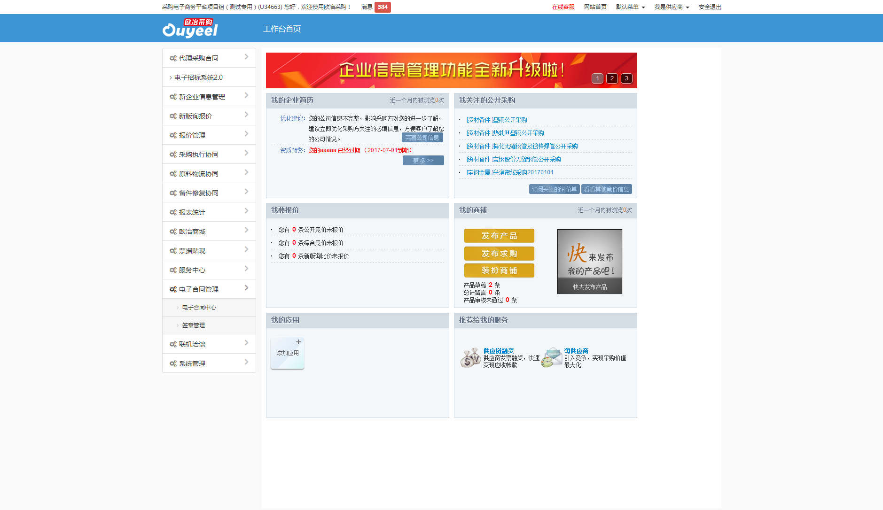Click 完善公司信息 button
The image size is (883, 510).
click(422, 138)
